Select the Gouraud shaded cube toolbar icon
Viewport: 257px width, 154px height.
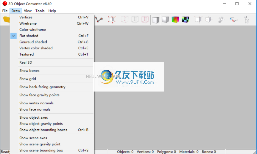pyautogui.click(x=165, y=20)
